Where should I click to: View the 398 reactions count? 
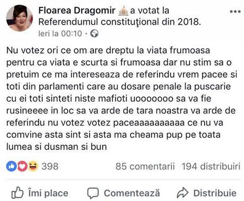49,166
